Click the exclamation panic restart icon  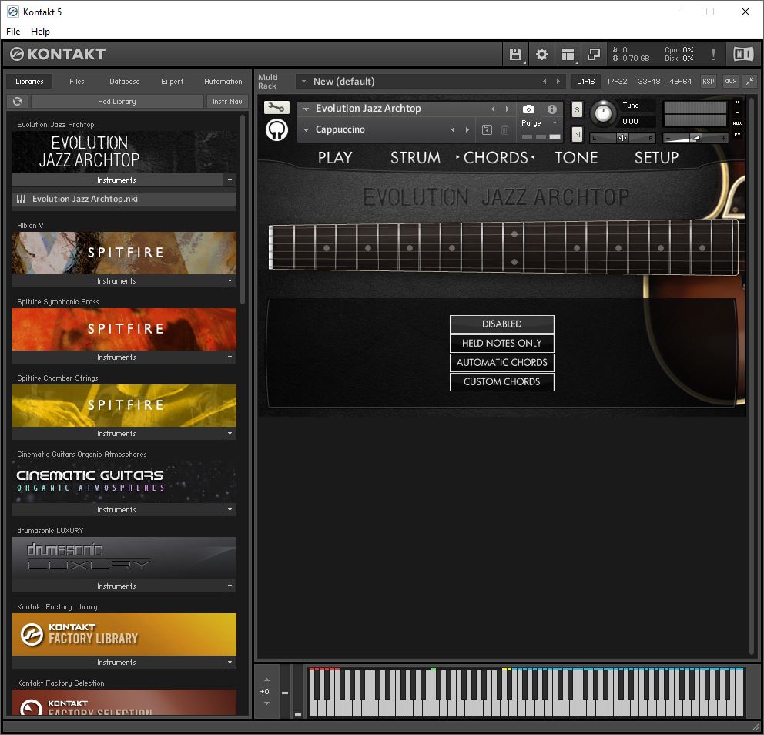tap(713, 54)
